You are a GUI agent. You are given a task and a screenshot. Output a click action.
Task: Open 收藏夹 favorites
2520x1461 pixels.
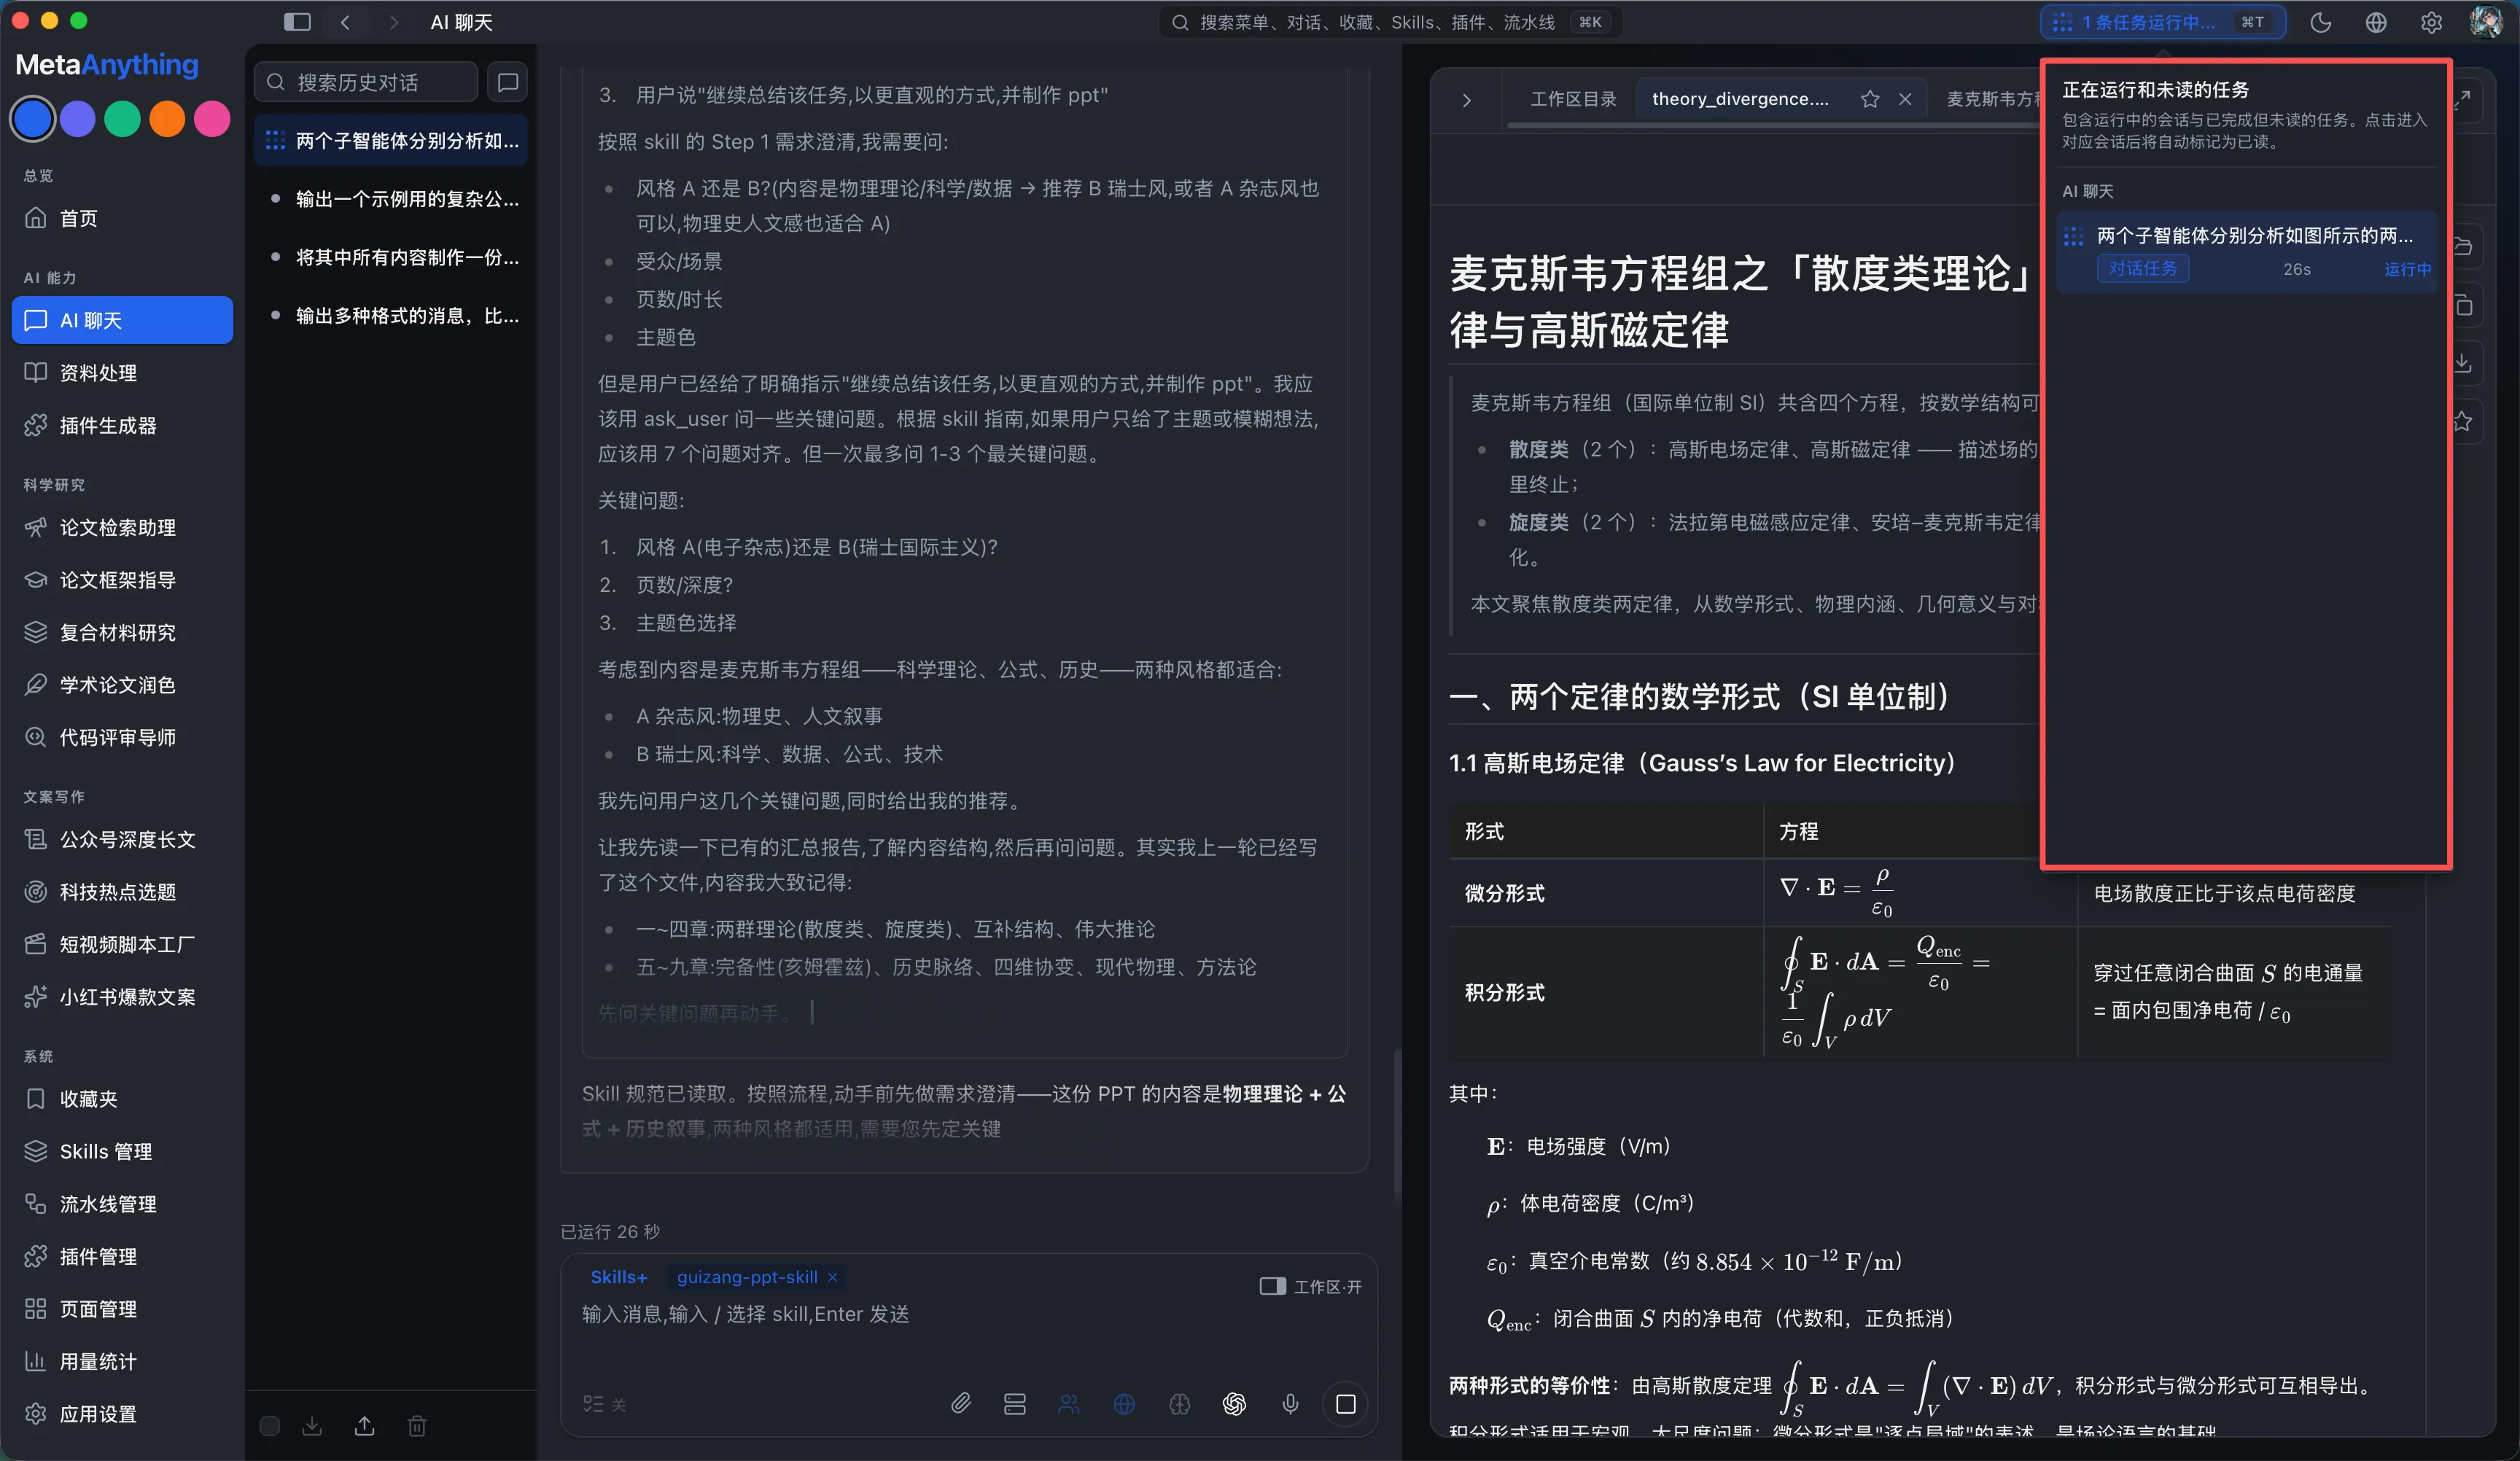click(122, 1099)
